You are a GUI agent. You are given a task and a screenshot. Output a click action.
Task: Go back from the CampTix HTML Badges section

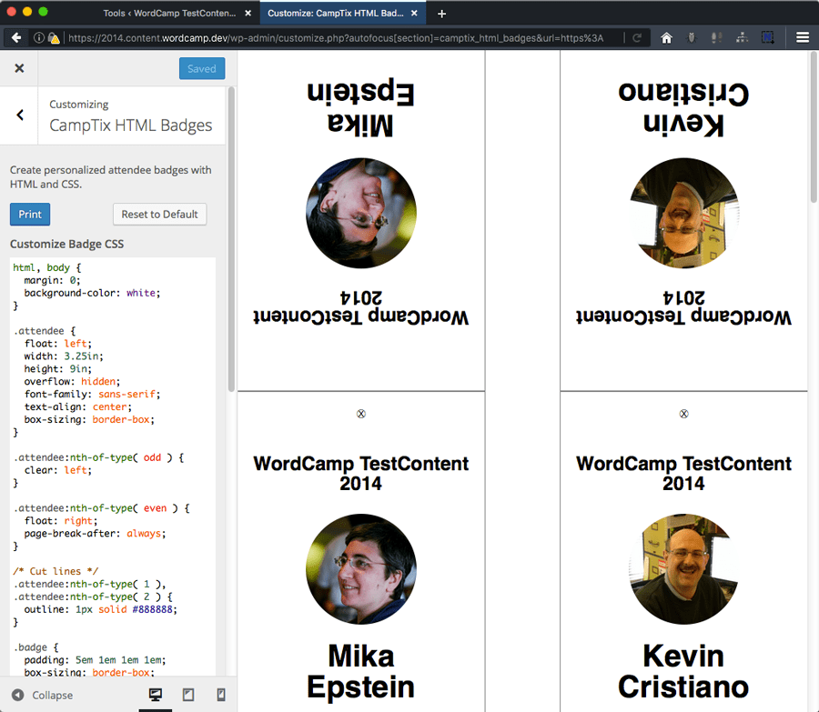point(20,115)
